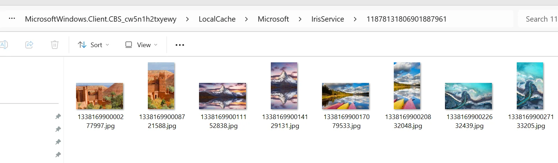The image size is (558, 163).
Task: Click the Delete trash can icon
Action: tap(55, 45)
